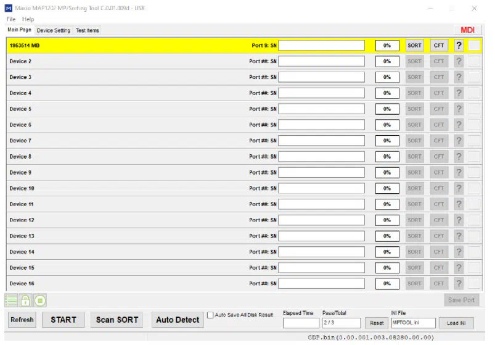The width and height of the screenshot is (495, 345).
Task: Run Auto Detect
Action: tap(178, 320)
